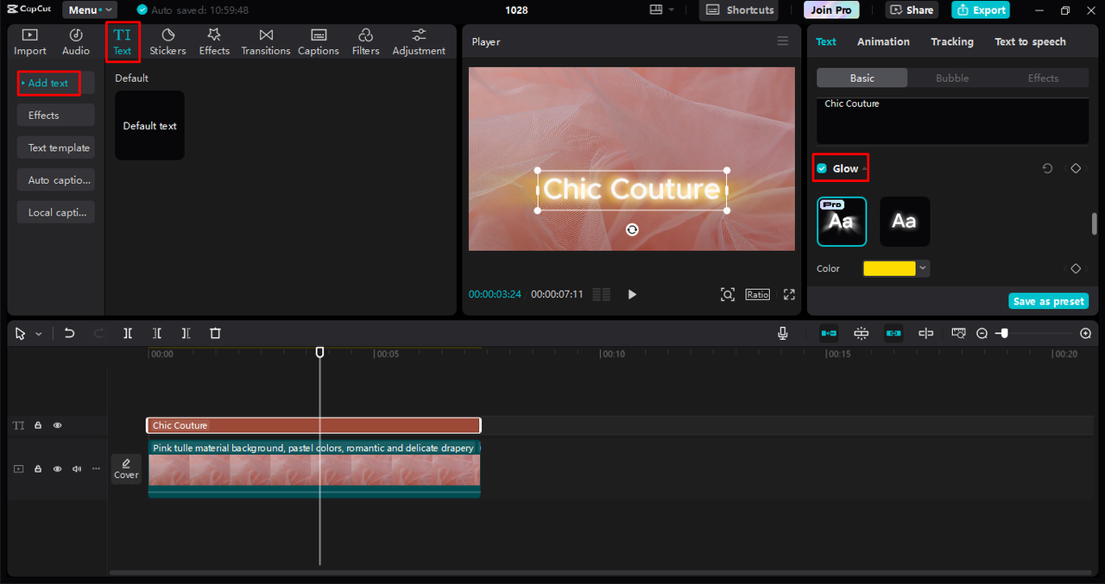
Task: Open the Filters tab
Action: pos(365,41)
